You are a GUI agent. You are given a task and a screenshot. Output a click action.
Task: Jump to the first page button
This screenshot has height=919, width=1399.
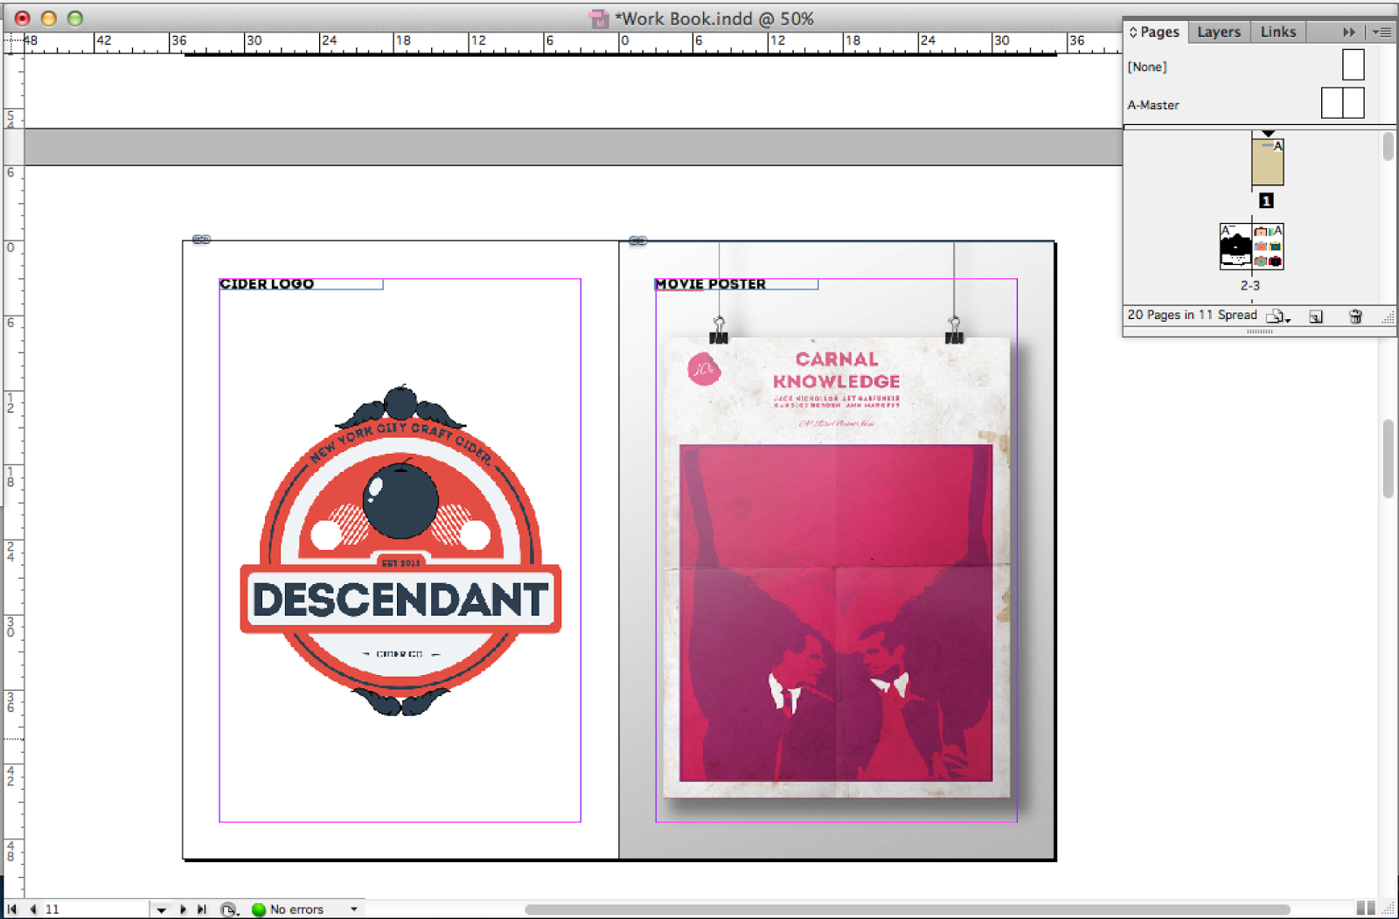[x=12, y=909]
